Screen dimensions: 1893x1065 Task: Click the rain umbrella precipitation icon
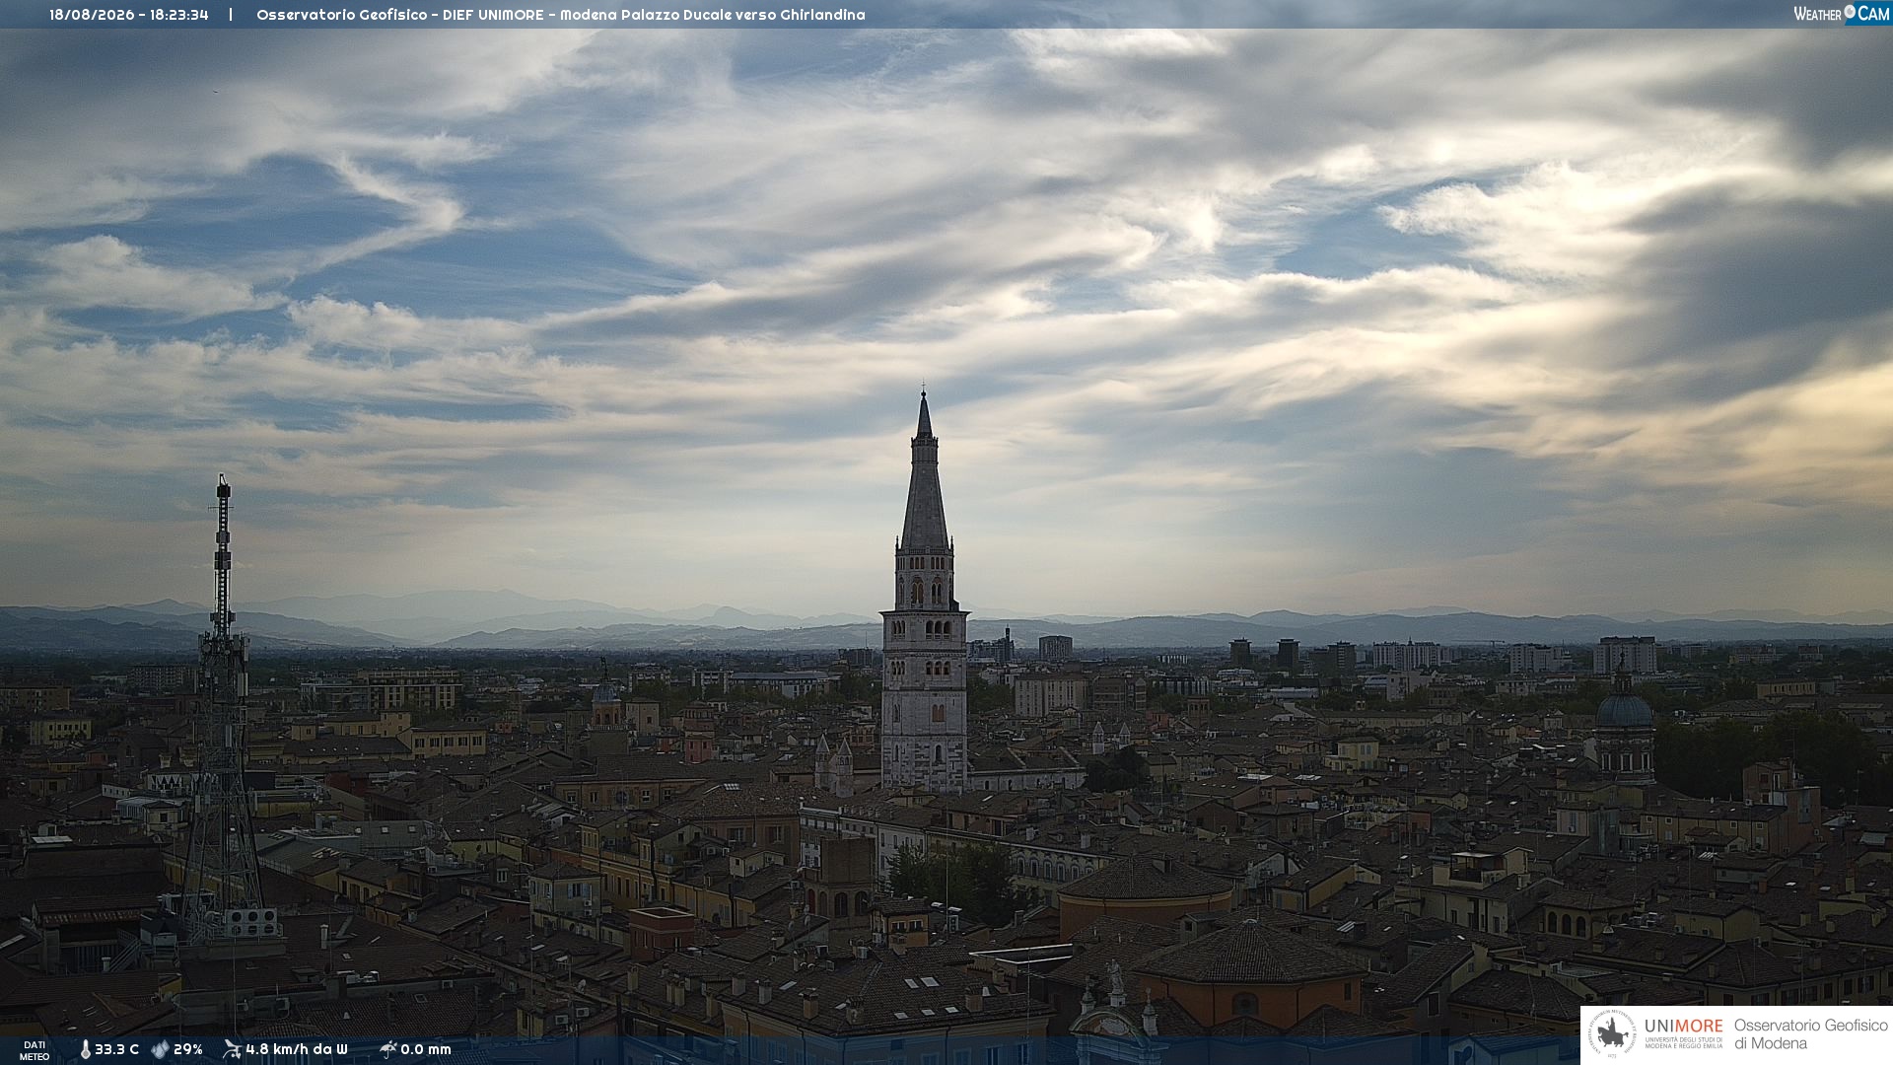pos(387,1049)
